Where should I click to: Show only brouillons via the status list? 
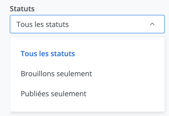pyautogui.click(x=56, y=74)
